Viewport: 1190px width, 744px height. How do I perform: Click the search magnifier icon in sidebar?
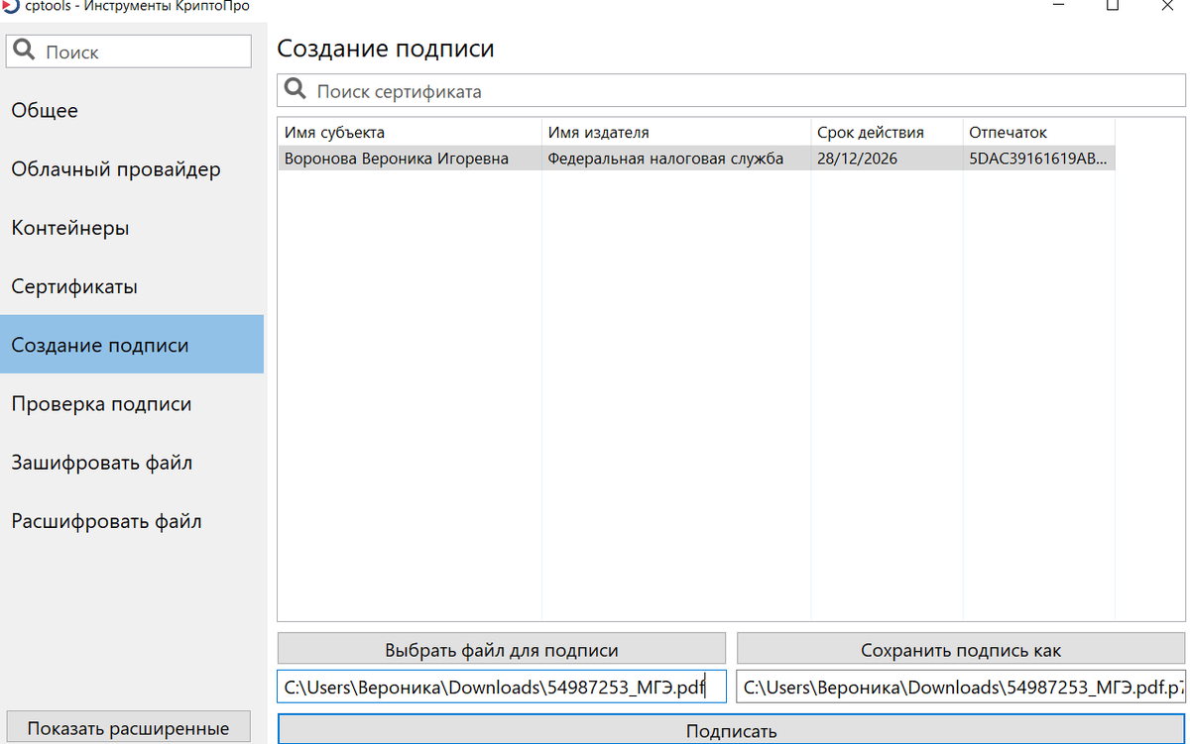(x=25, y=51)
